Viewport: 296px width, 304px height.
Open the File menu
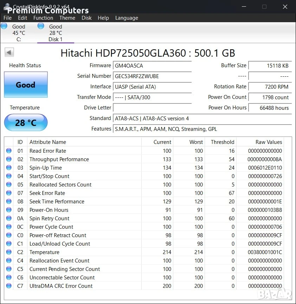point(7,18)
